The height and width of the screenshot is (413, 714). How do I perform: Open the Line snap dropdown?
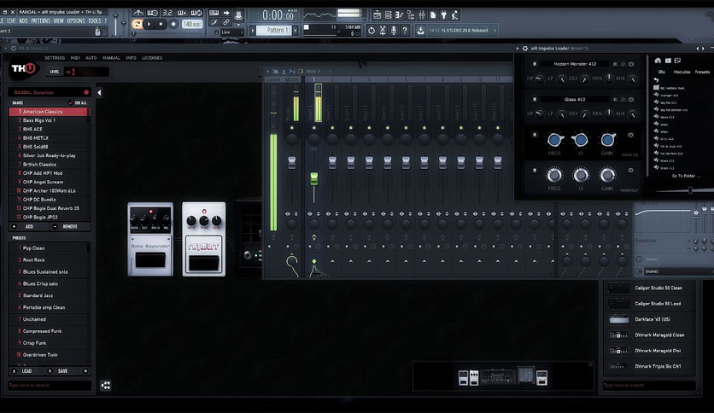231,32
